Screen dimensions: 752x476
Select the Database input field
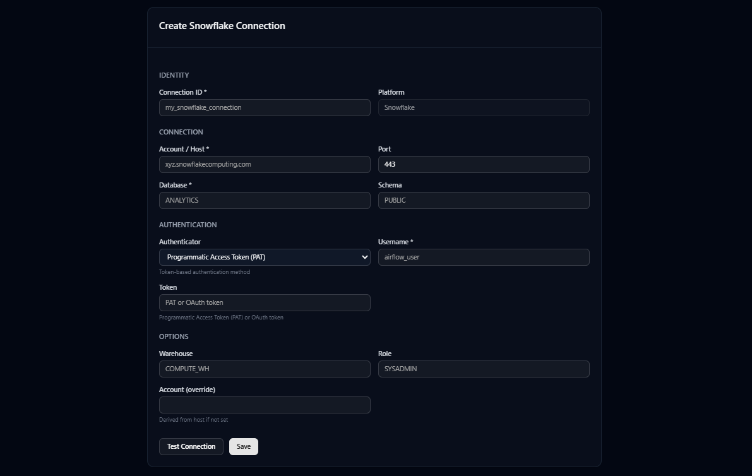(265, 200)
